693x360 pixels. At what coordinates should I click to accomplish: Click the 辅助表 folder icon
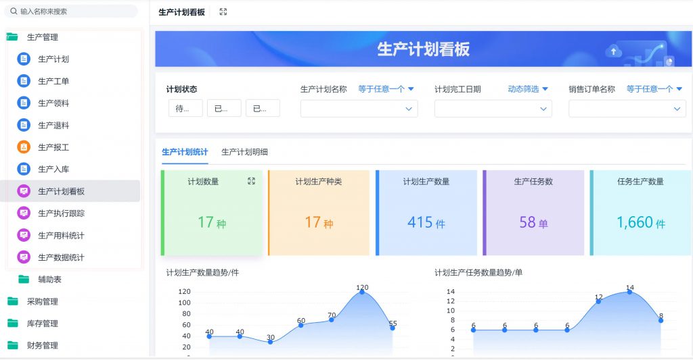[x=24, y=279]
